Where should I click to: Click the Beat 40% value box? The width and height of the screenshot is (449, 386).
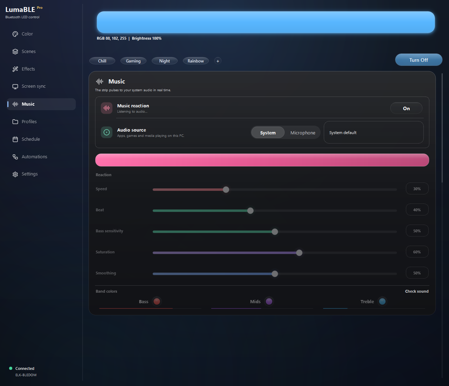pyautogui.click(x=417, y=210)
